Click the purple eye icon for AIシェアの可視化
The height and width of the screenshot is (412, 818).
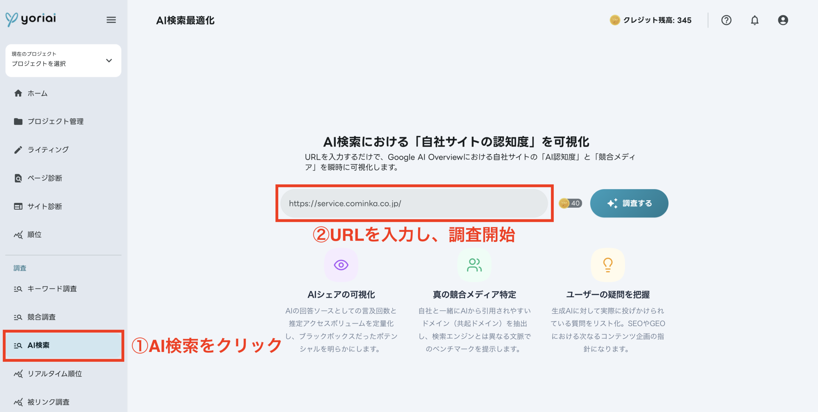(341, 265)
